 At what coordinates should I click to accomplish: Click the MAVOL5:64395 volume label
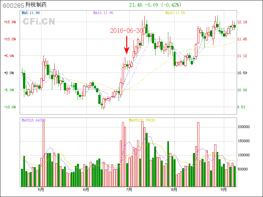click(x=34, y=120)
